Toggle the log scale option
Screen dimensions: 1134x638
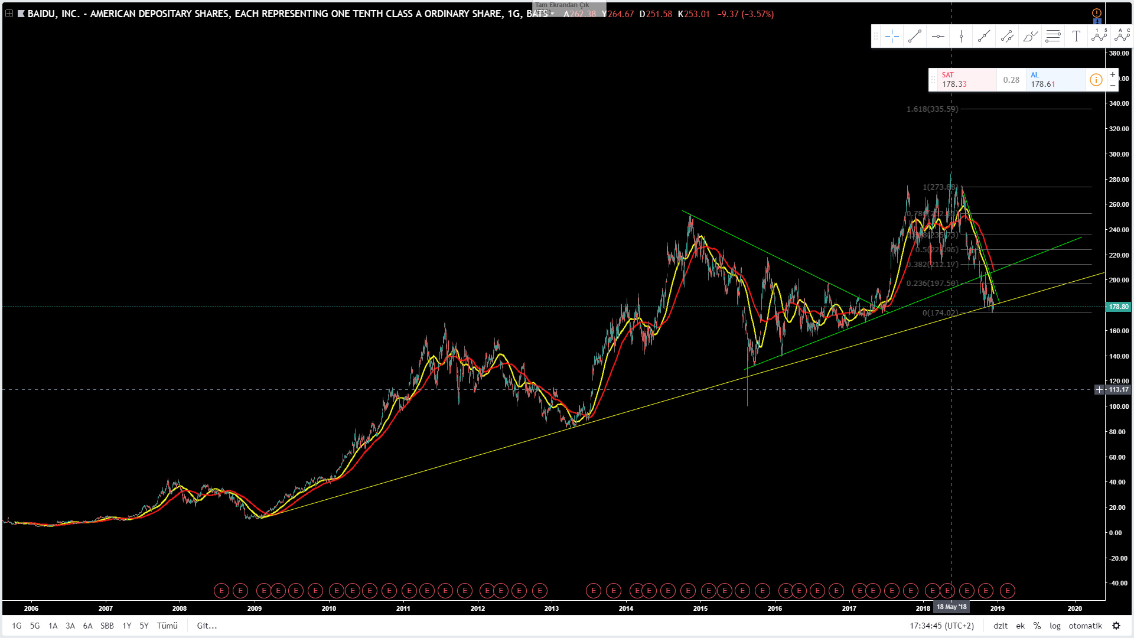point(1055,626)
